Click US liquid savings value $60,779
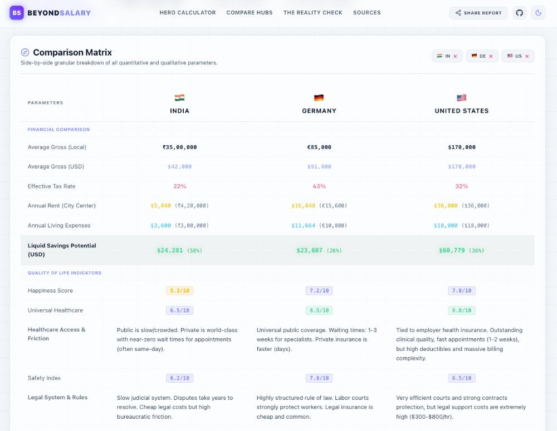The width and height of the screenshot is (557, 431). tap(452, 250)
